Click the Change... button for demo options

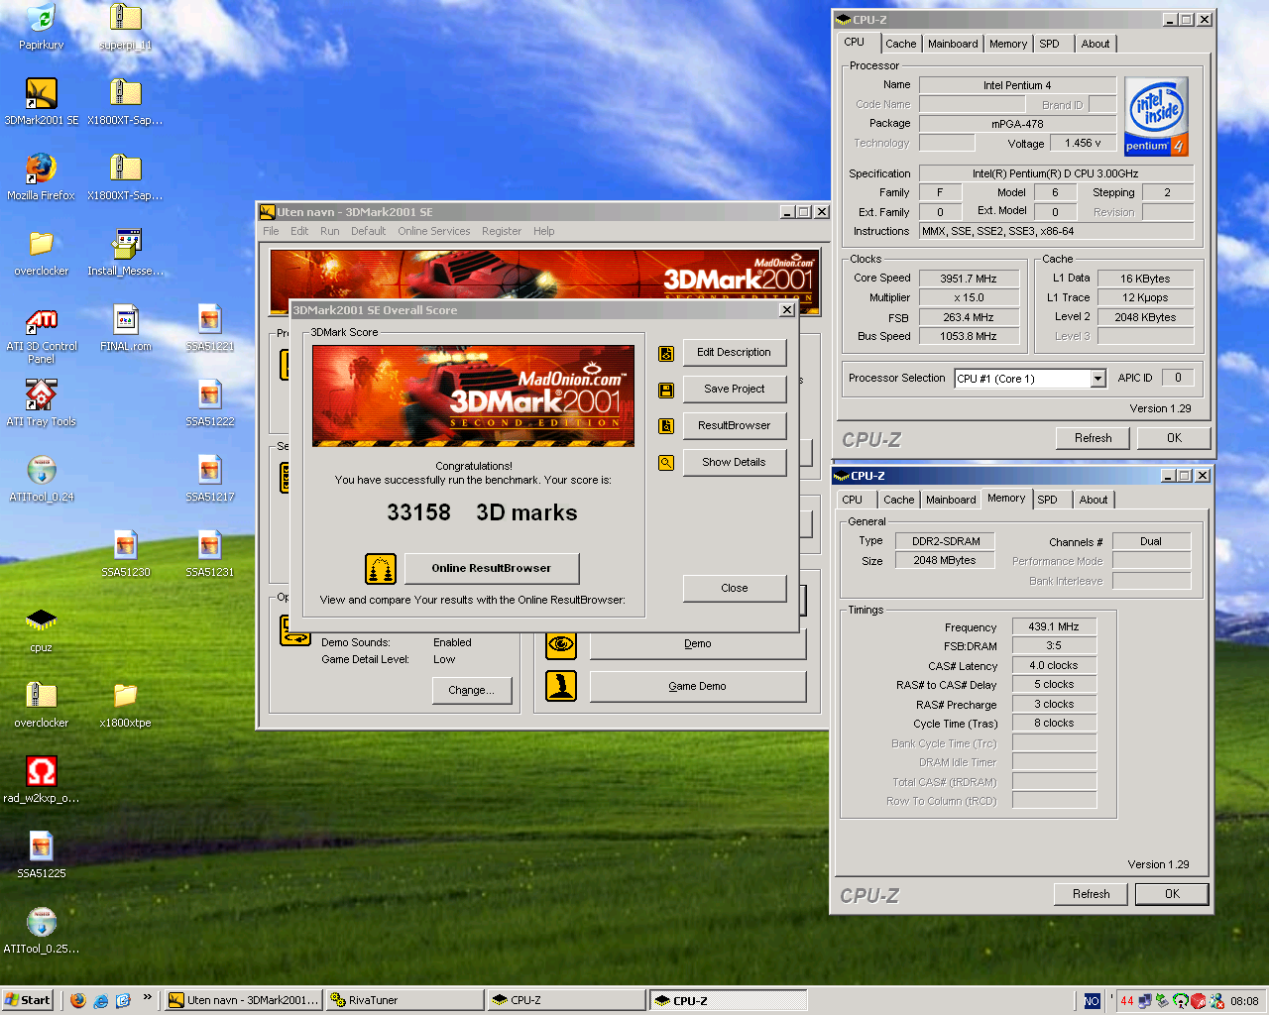471,691
